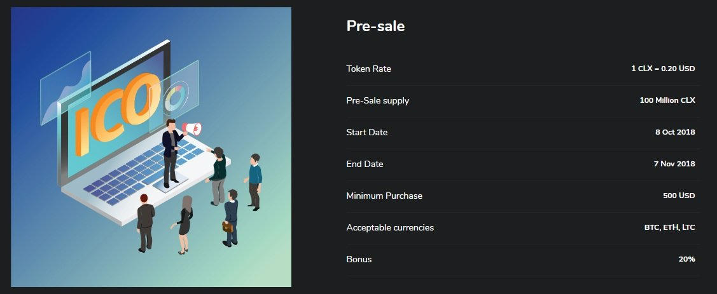This screenshot has width=717, height=294.
Task: Click the 7 Nov 2018 end date
Action: [674, 163]
